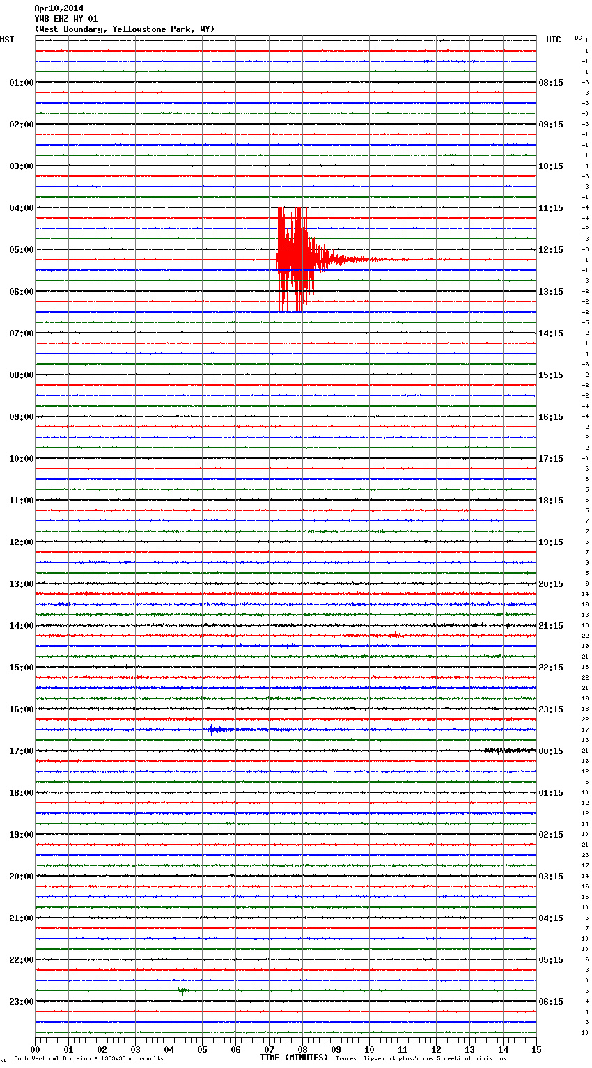
Task: Click the 06:00 MST time label
Action: pos(22,292)
